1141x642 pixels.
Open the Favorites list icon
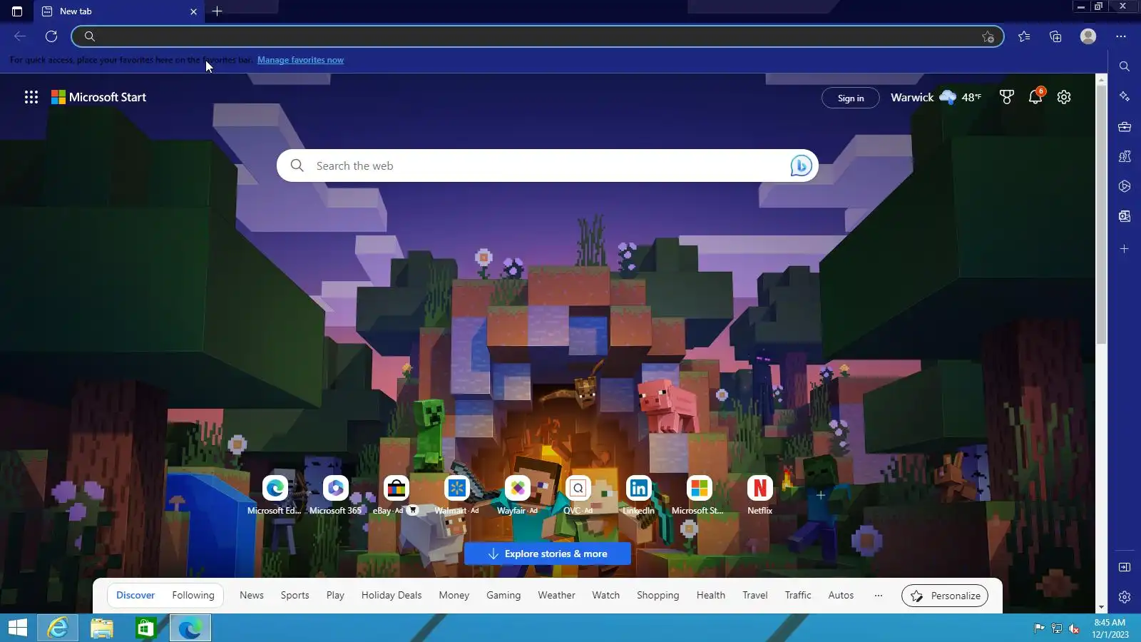[1024, 36]
